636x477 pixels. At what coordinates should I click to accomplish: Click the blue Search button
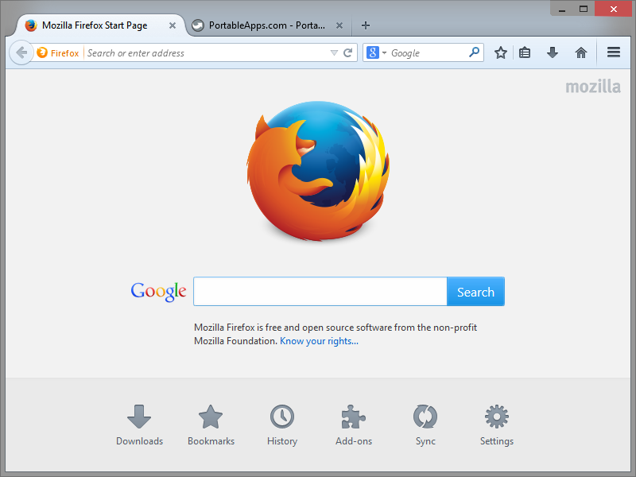click(475, 292)
